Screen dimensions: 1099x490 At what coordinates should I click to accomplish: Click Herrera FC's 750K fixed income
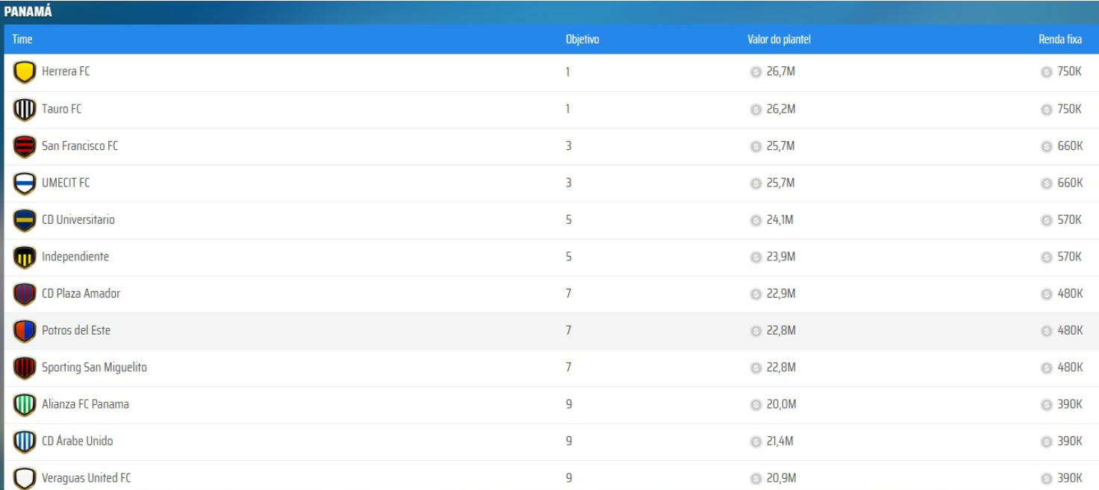pyautogui.click(x=1070, y=72)
